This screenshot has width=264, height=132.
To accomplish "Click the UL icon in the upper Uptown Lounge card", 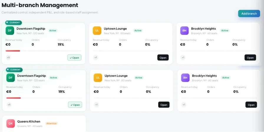I will click(x=97, y=30).
